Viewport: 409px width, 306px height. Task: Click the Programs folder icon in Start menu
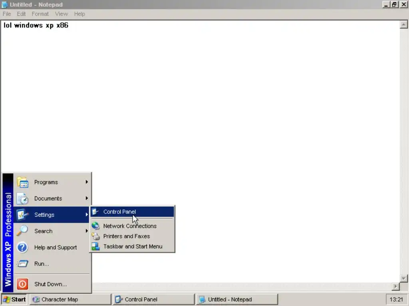[x=23, y=182]
